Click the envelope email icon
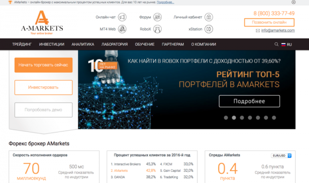Viewport: 309px width, 183px height. [x=257, y=30]
